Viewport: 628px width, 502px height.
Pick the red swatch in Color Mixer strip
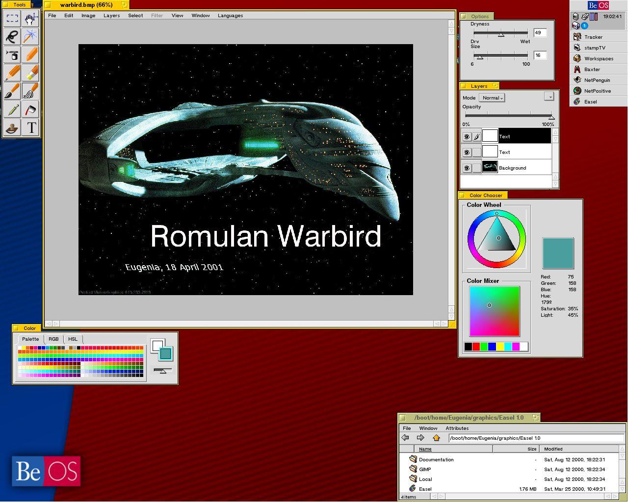(476, 347)
